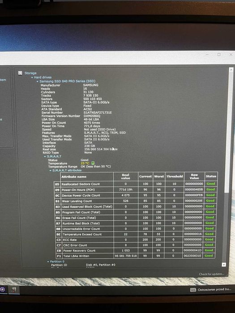This screenshot has width=235, height=313.
Task: Click scrollbar up arrow
Action: [231, 70]
